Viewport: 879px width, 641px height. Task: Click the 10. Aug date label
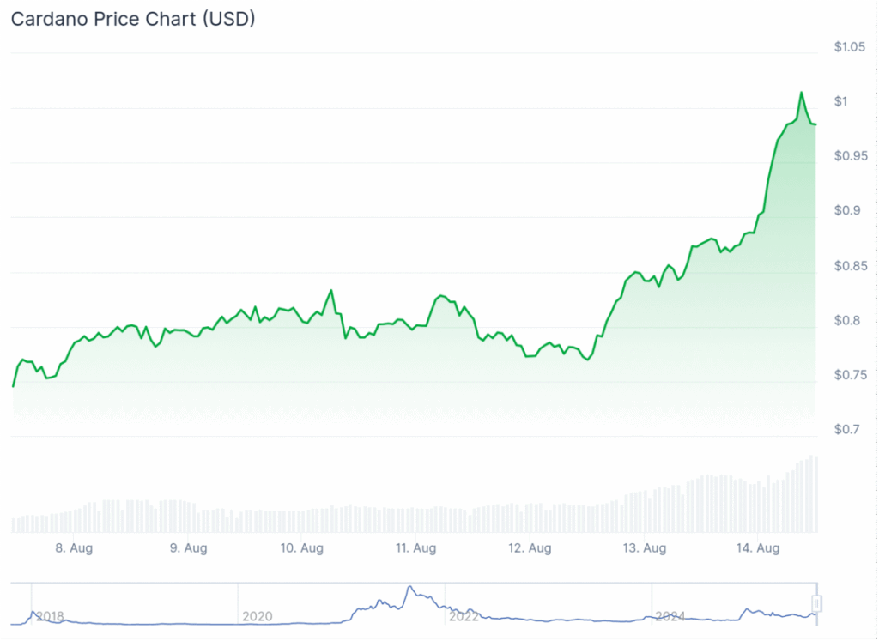point(302,548)
